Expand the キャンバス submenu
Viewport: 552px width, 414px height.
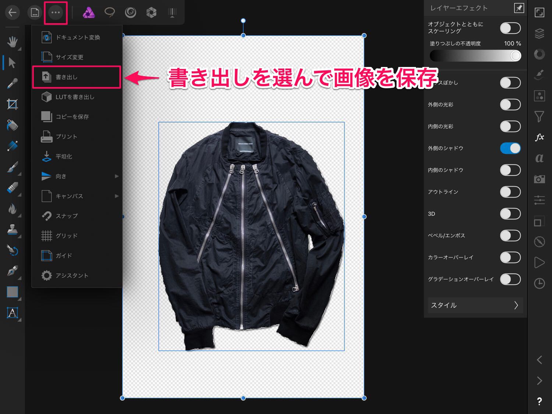77,196
